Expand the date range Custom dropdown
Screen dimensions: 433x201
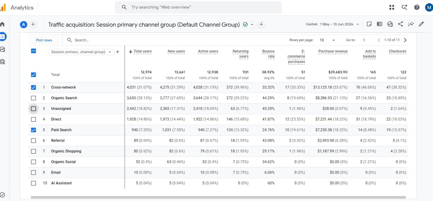[x=333, y=24]
